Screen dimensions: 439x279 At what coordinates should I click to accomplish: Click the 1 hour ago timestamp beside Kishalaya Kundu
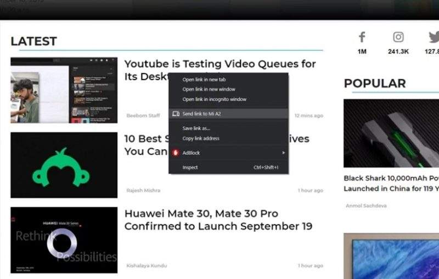tap(310, 265)
